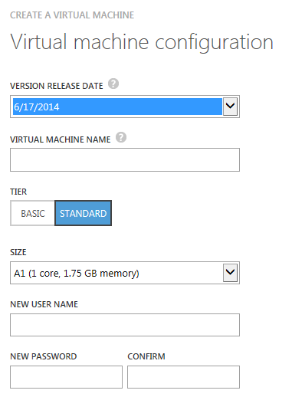Screen dimensions: 292x410
Task: Choose the STANDARD tier option
Action: 83,213
